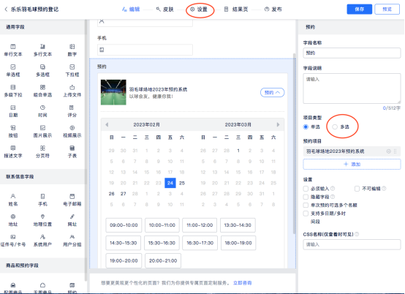
Task: Click the 保存 button
Action: [359, 10]
